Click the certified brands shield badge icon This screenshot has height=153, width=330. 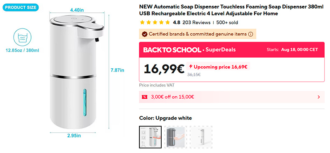(x=144, y=34)
